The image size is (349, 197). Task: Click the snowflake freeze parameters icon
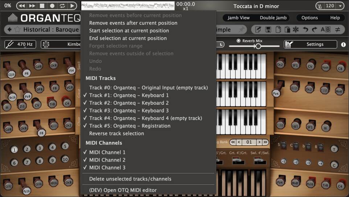pos(296,29)
